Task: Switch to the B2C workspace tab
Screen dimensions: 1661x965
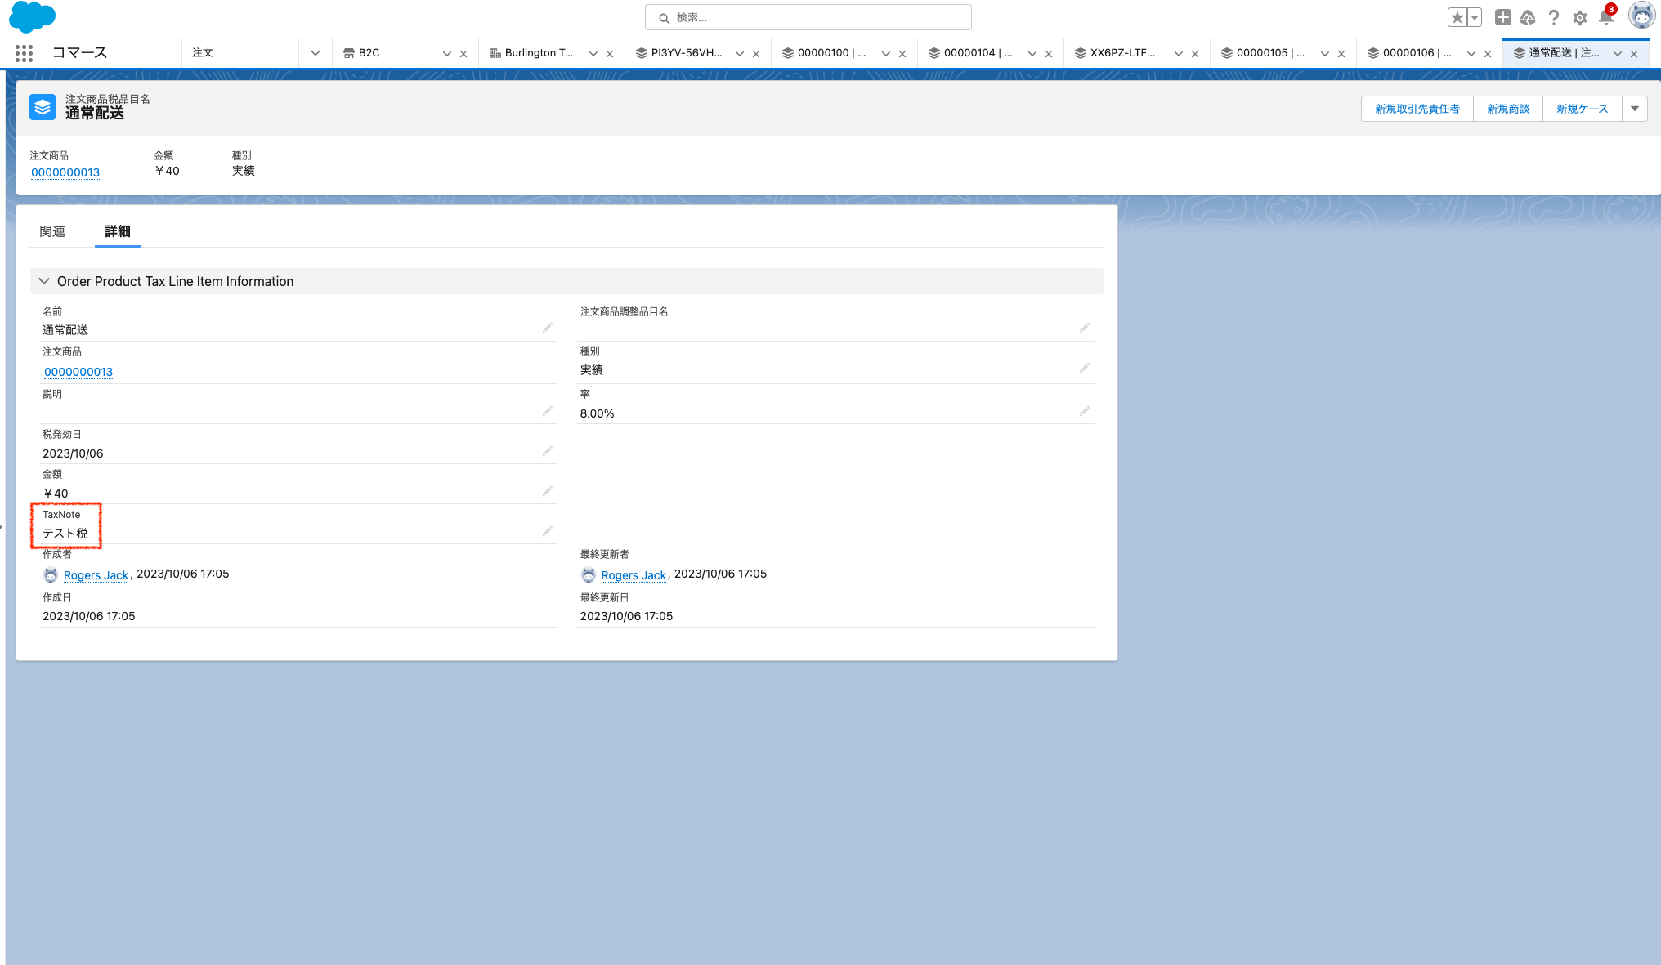Action: (x=369, y=53)
